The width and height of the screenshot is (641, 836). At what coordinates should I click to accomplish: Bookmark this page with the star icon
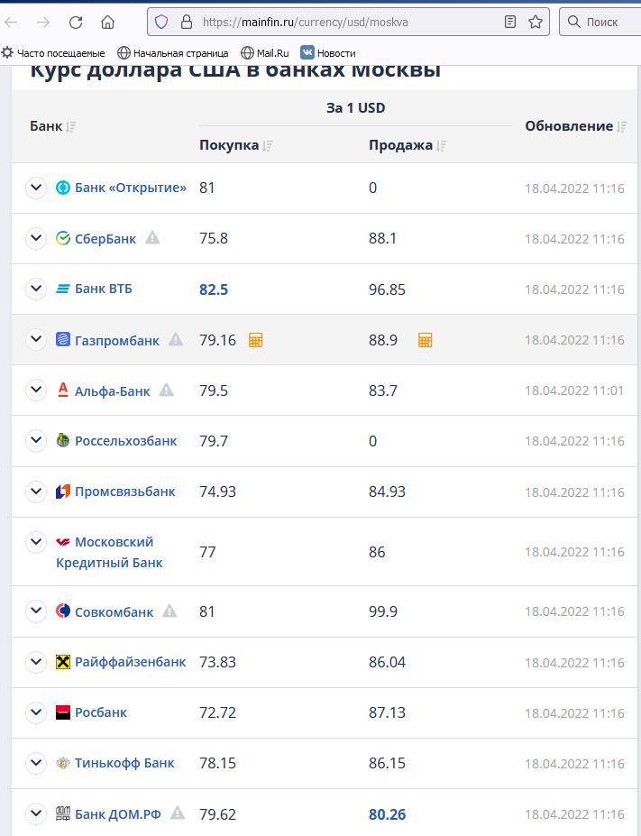pos(535,22)
